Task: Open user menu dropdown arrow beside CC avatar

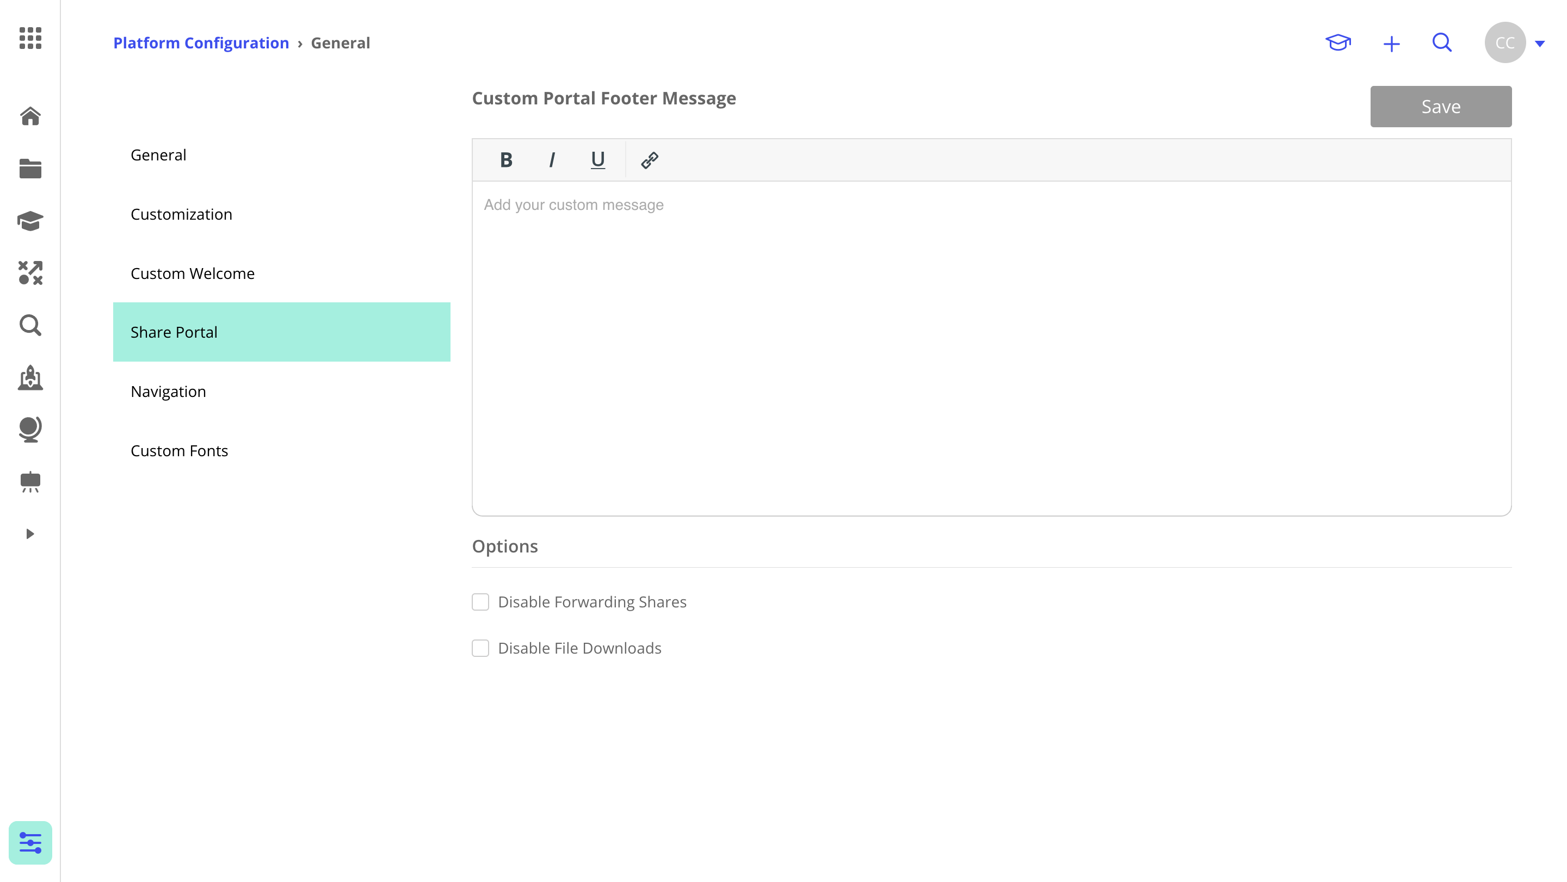Action: (1540, 43)
